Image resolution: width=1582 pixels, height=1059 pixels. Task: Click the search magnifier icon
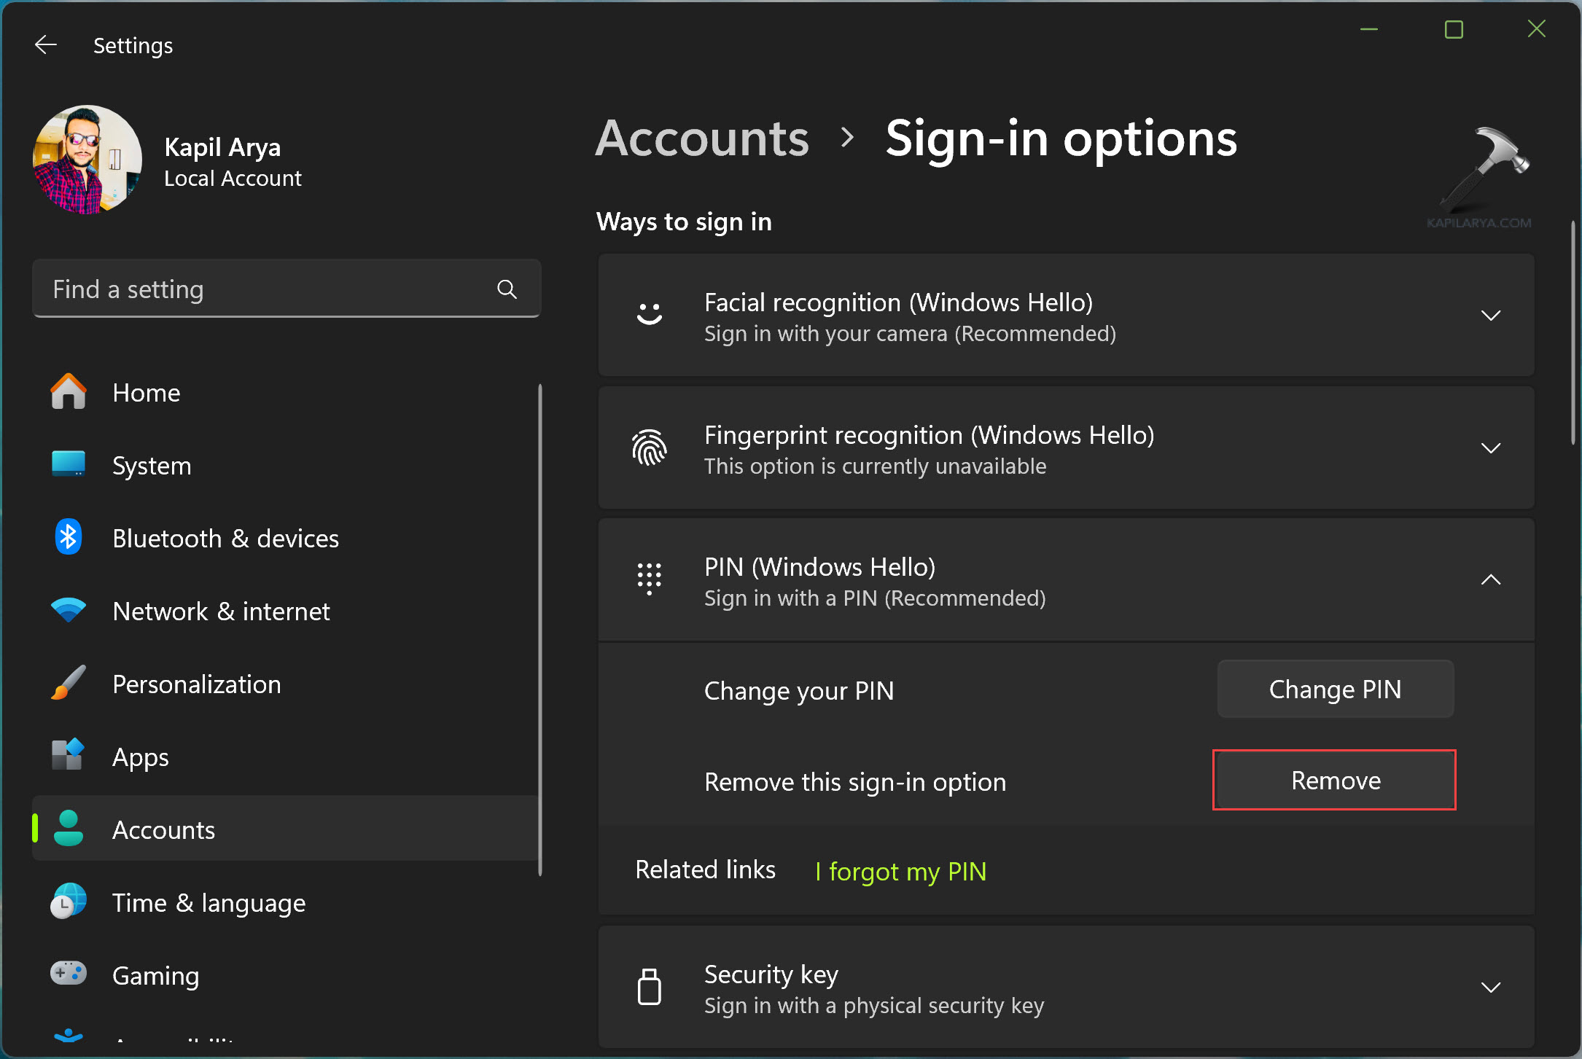[x=507, y=289]
